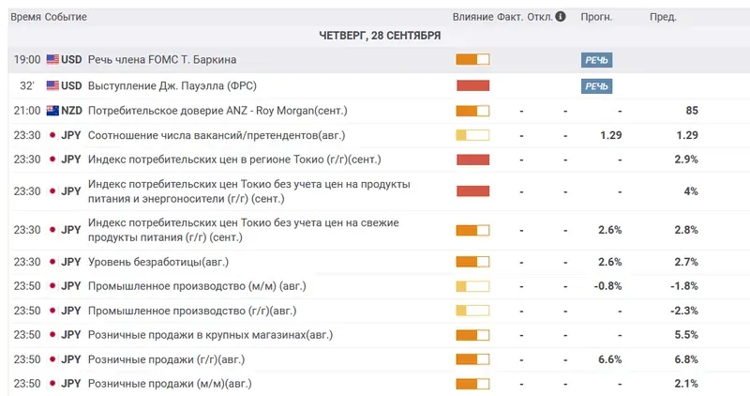Image resolution: width=750 pixels, height=396 pixels.
Task: Click the time 21:00
Action: pyautogui.click(x=27, y=111)
